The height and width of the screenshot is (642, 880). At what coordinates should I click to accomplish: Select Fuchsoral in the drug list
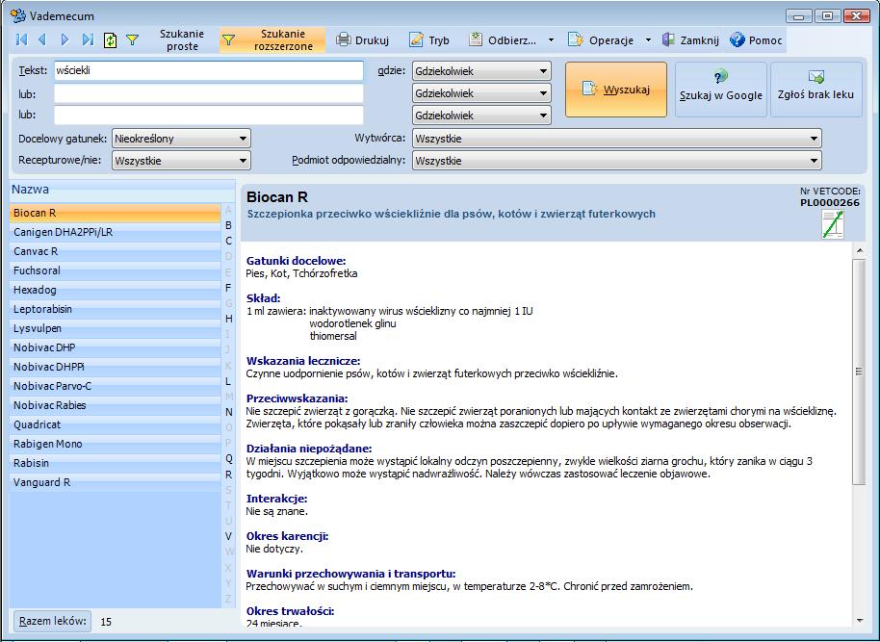coord(115,270)
